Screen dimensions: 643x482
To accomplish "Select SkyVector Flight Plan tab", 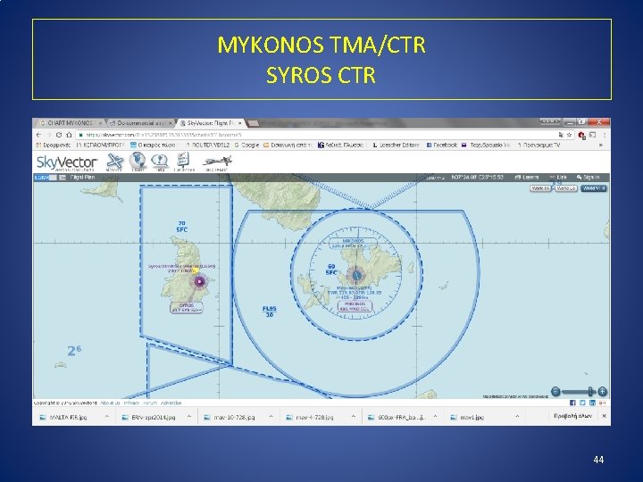I will pos(210,123).
